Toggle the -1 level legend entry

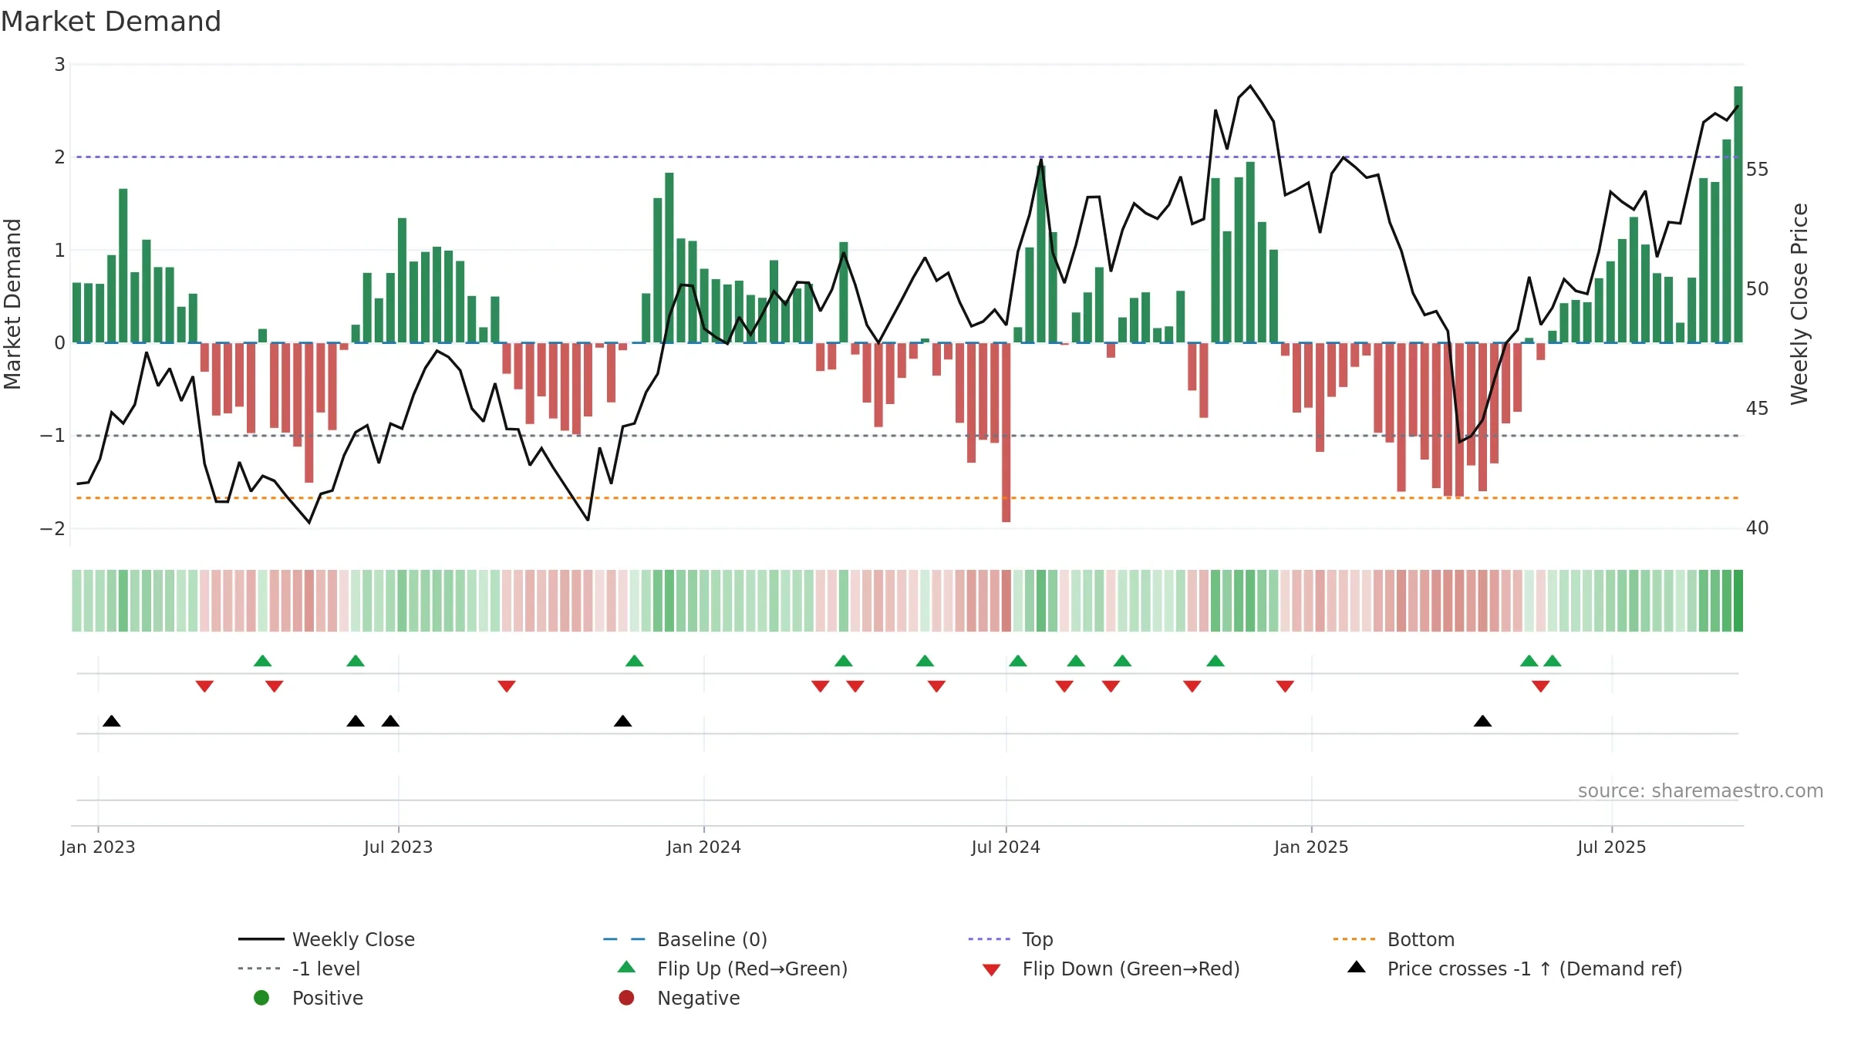pos(299,969)
